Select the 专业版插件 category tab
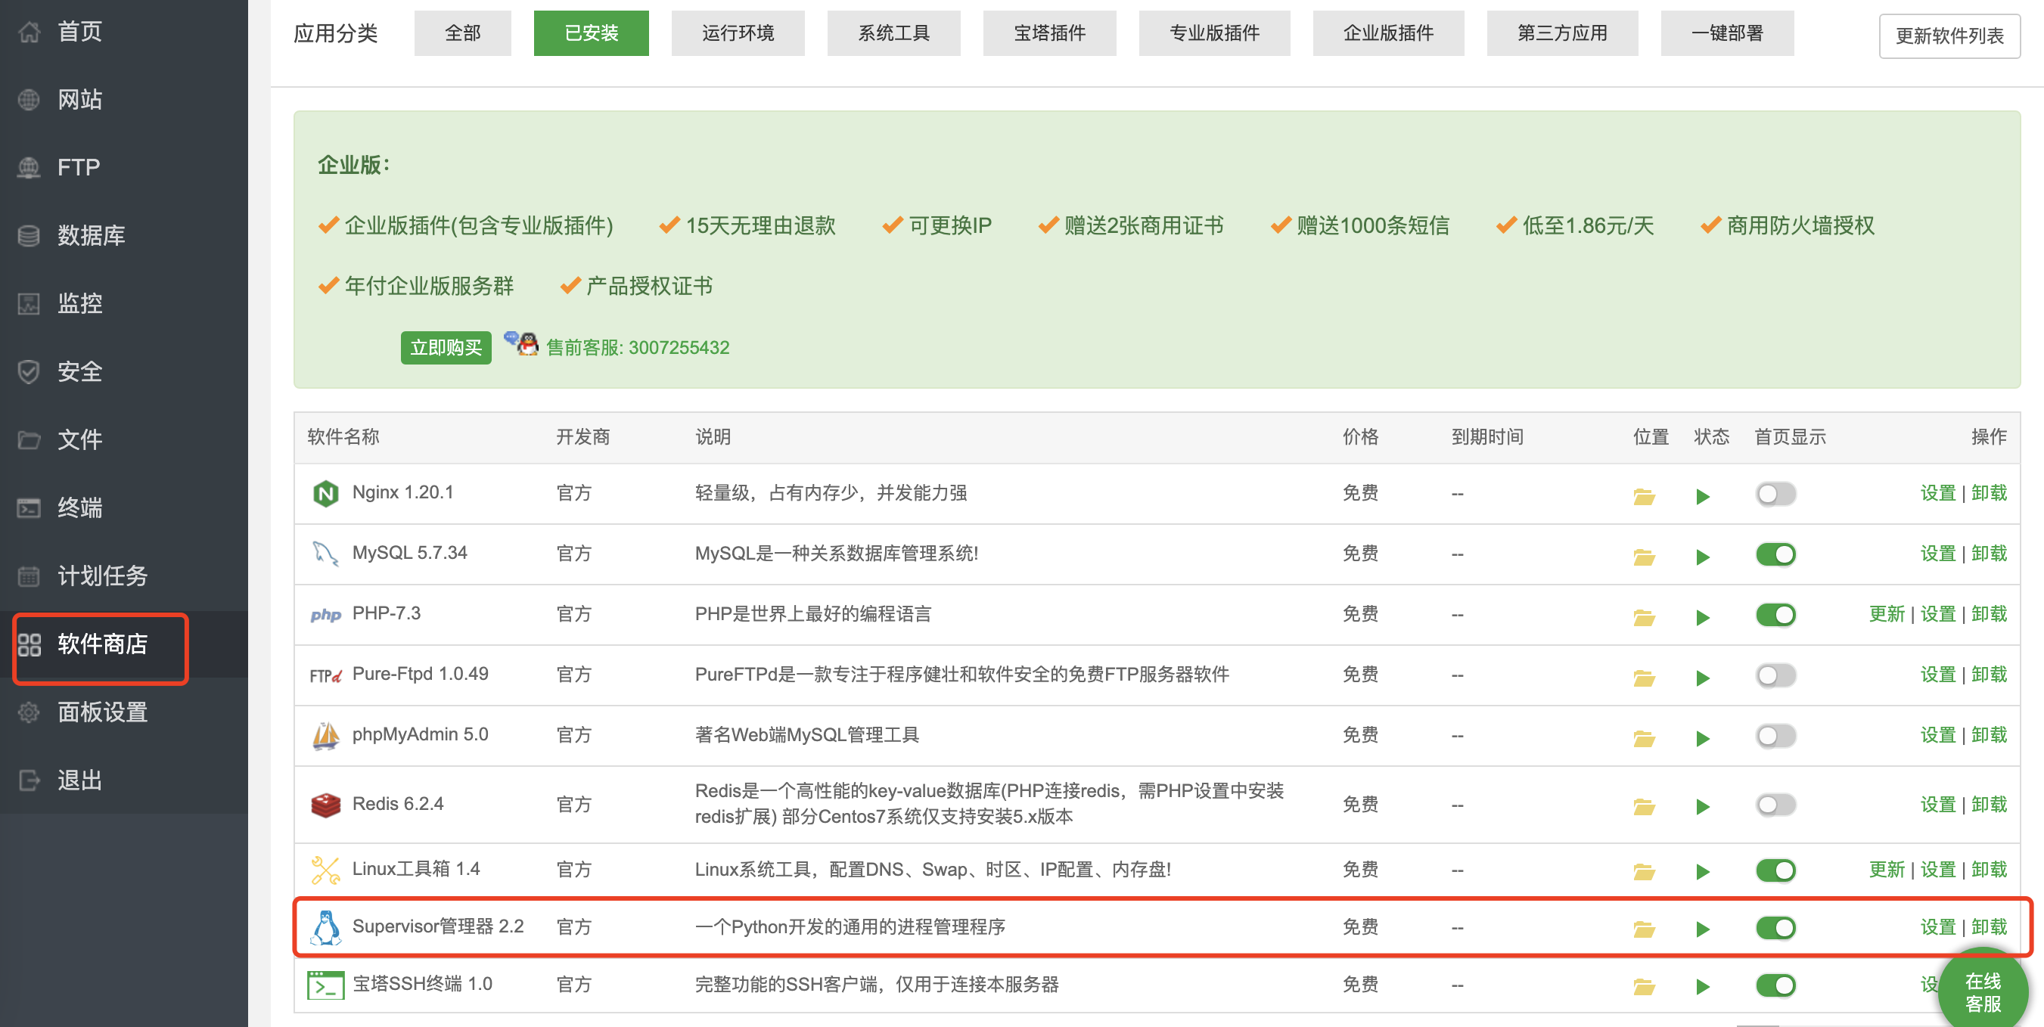Viewport: 2044px width, 1027px height. 1214,33
